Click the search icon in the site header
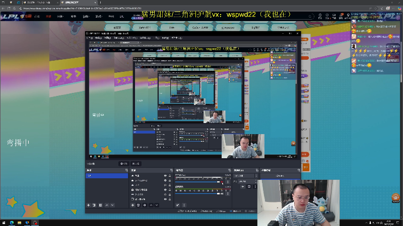The height and width of the screenshot is (226, 403). click(x=310, y=17)
